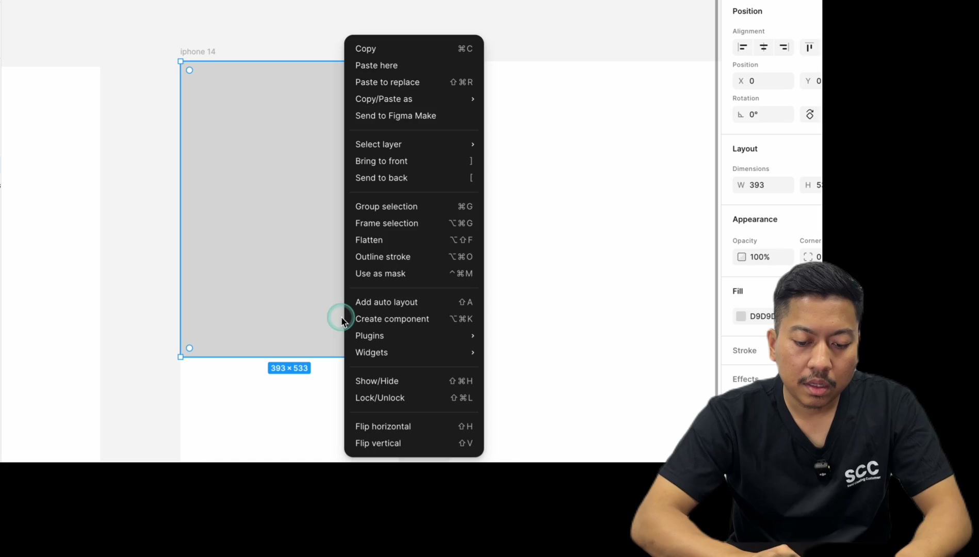Choose Send to back
Viewport: 979px width, 557px height.
click(414, 178)
